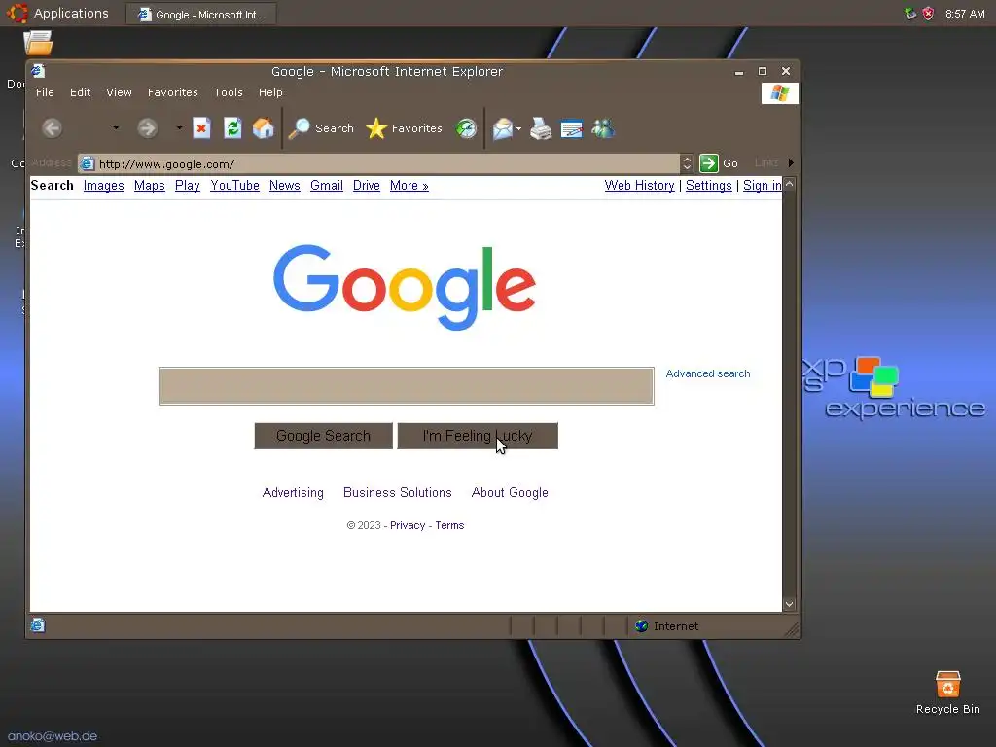Image resolution: width=996 pixels, height=747 pixels.
Task: Click the Forward arrow toolbar icon
Action: [x=148, y=128]
